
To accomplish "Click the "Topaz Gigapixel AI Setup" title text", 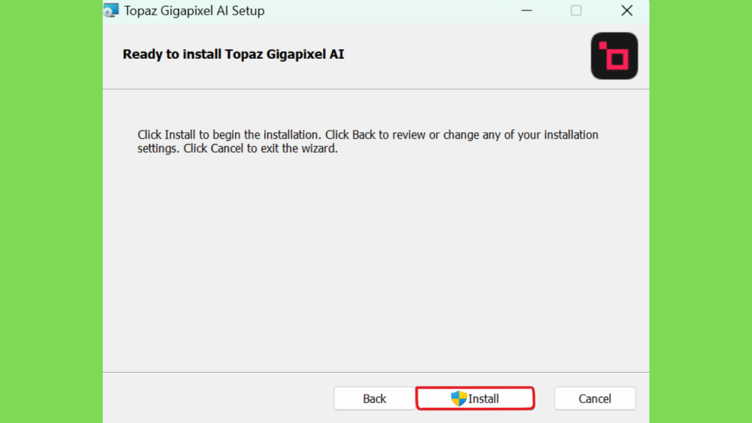I will tap(194, 10).
